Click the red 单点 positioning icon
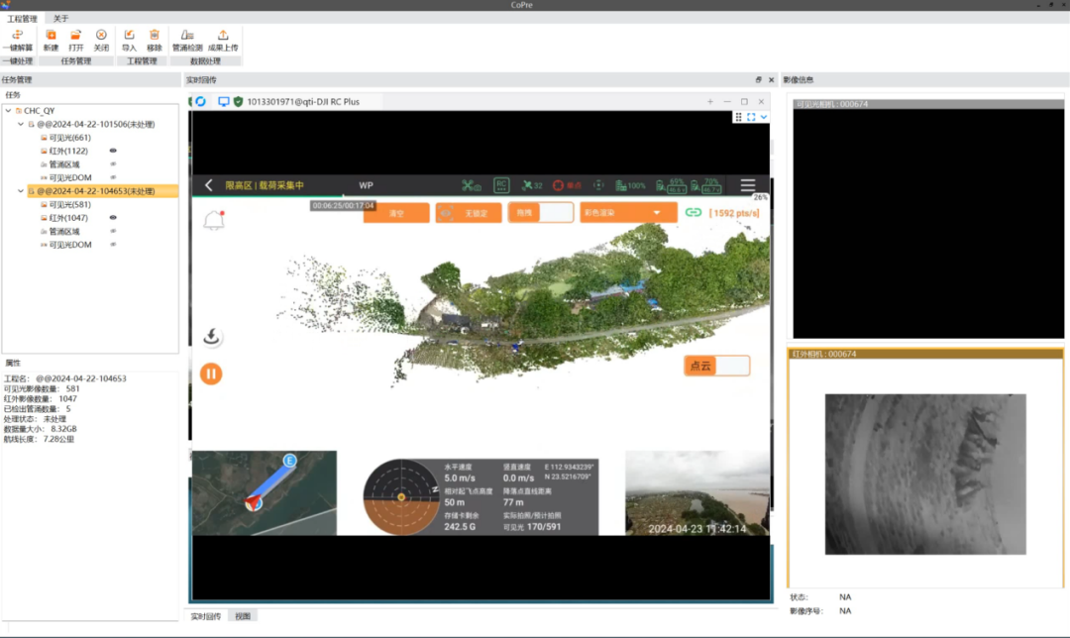This screenshot has height=638, width=1070. [x=567, y=185]
